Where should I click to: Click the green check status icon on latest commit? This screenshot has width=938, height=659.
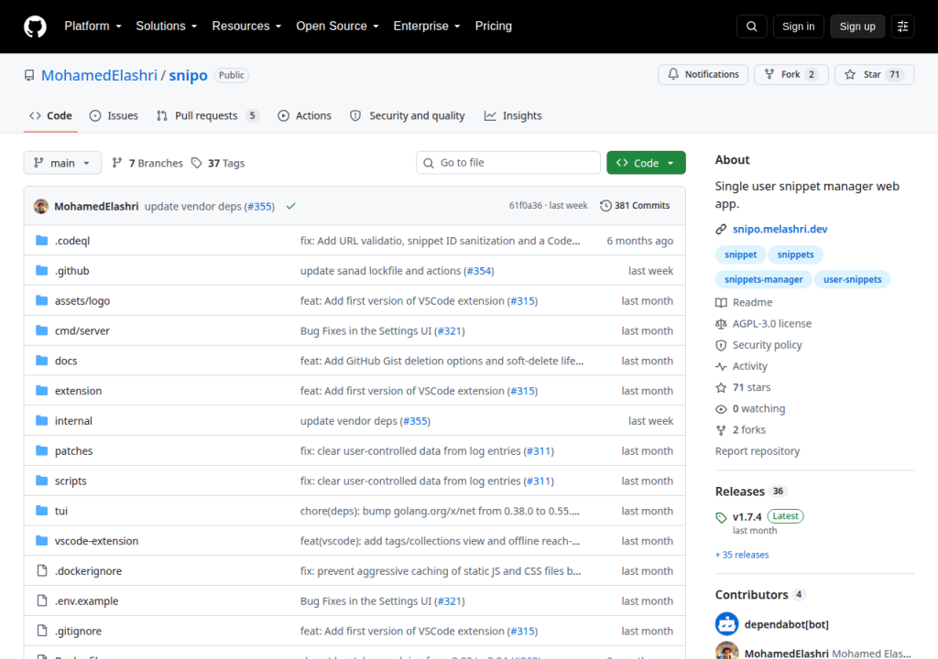pos(290,206)
